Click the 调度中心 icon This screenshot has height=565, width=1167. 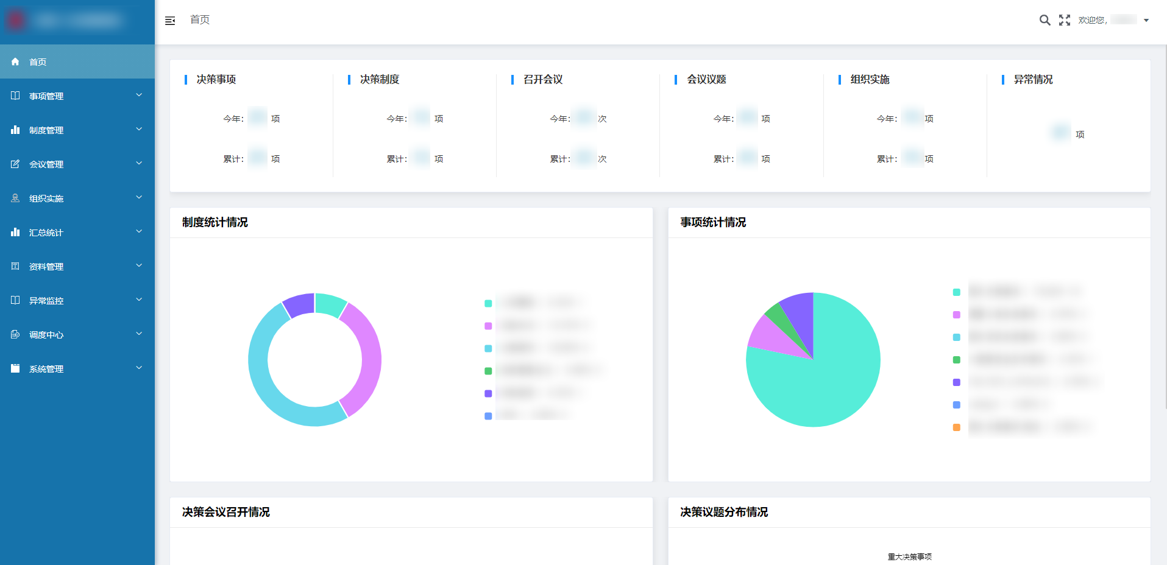coord(15,334)
